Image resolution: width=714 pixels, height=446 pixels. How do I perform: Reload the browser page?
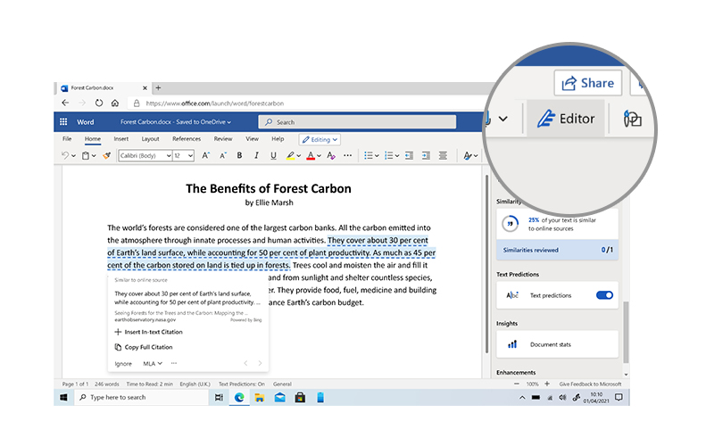click(x=99, y=103)
